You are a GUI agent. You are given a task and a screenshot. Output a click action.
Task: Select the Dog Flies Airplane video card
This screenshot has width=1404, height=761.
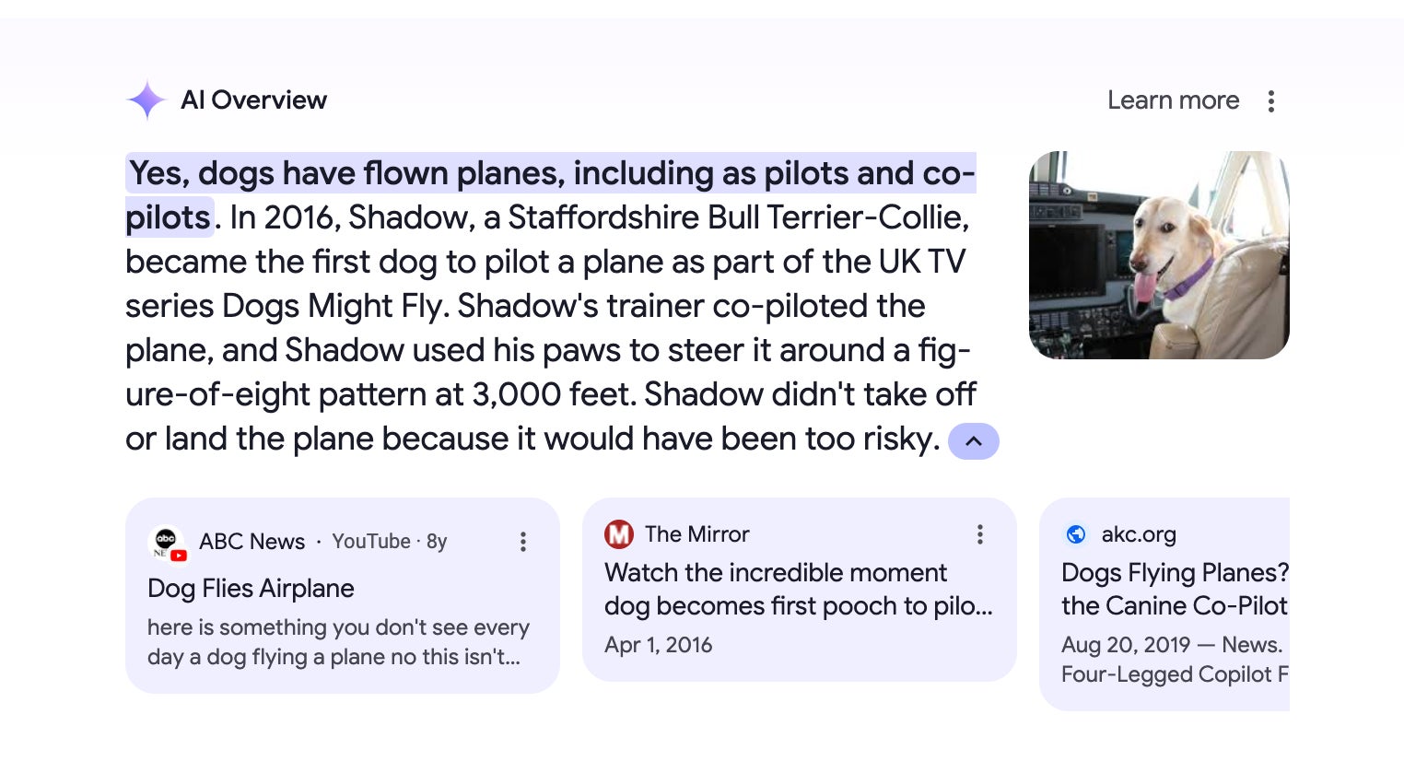pyautogui.click(x=251, y=588)
